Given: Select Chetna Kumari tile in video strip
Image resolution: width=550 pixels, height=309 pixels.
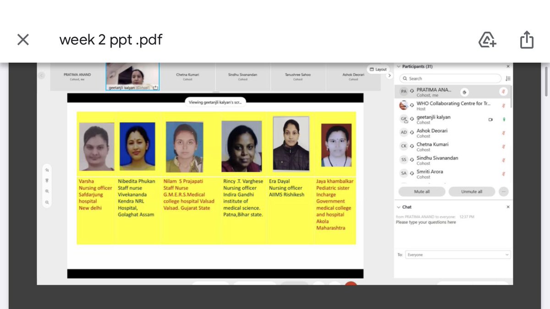Looking at the screenshot, I should 187,76.
